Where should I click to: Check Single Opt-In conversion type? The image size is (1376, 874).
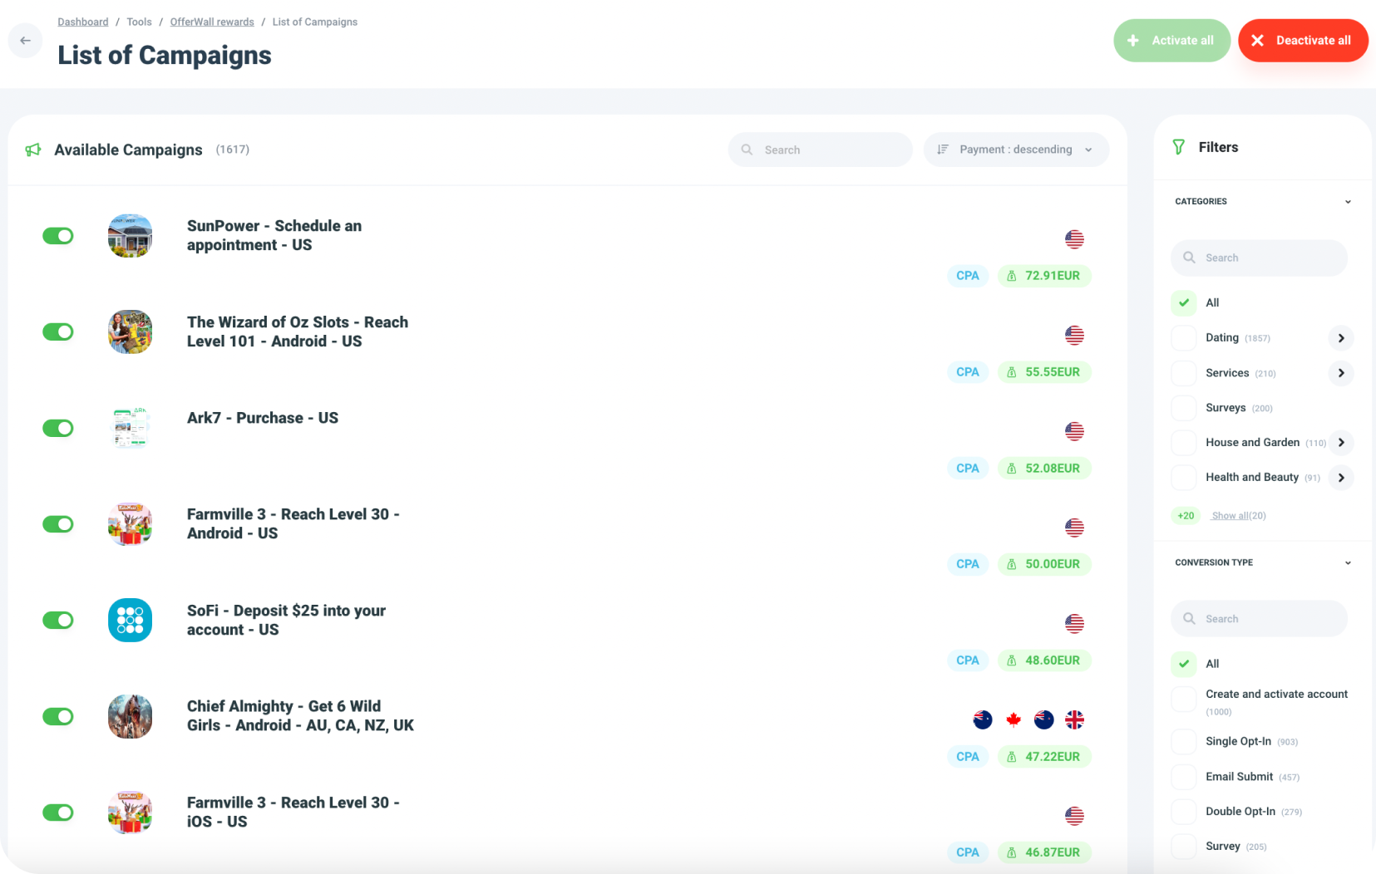(x=1184, y=742)
